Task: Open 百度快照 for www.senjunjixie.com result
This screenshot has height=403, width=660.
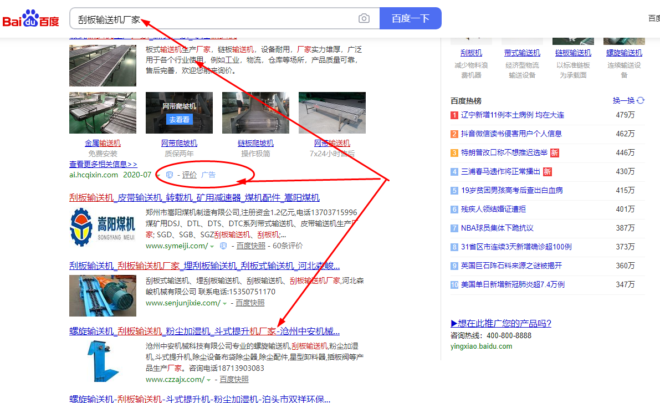Action: click(250, 303)
